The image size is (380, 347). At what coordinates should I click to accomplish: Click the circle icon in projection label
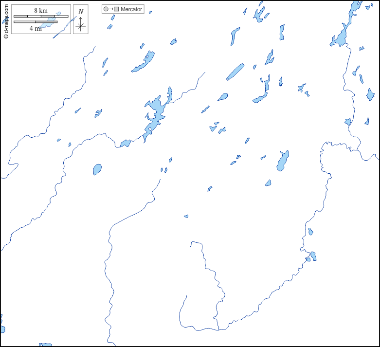[106, 9]
